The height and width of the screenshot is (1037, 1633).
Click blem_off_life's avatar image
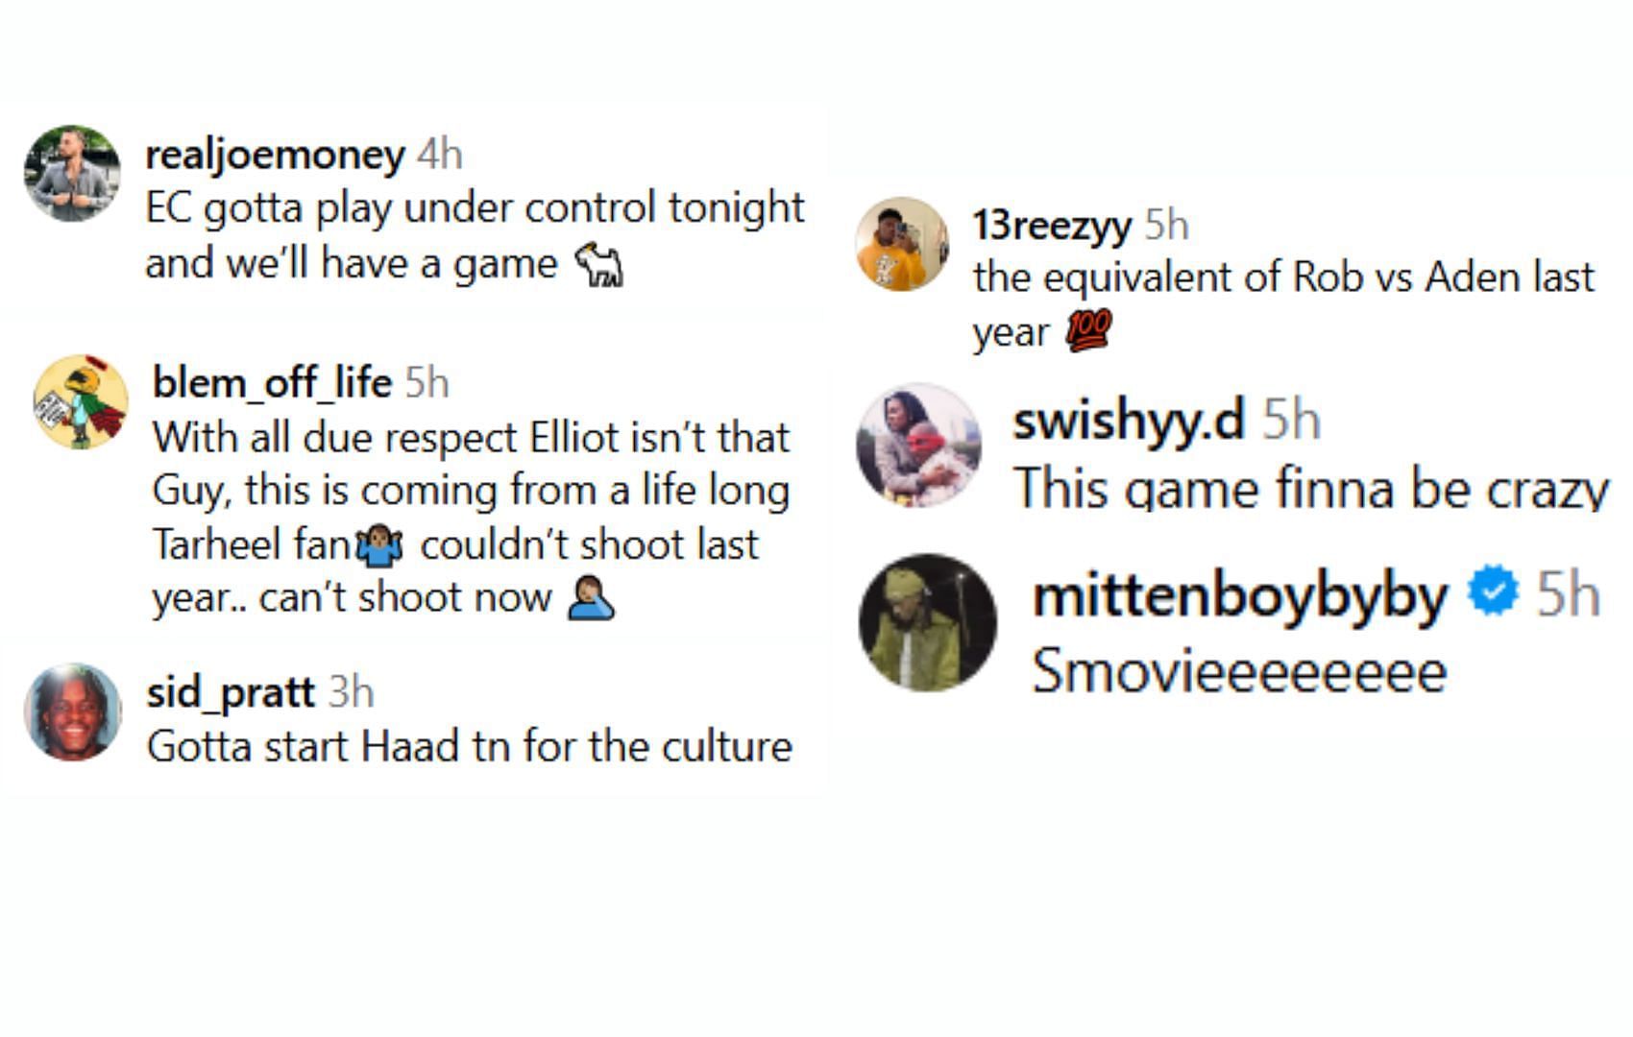pos(81,402)
